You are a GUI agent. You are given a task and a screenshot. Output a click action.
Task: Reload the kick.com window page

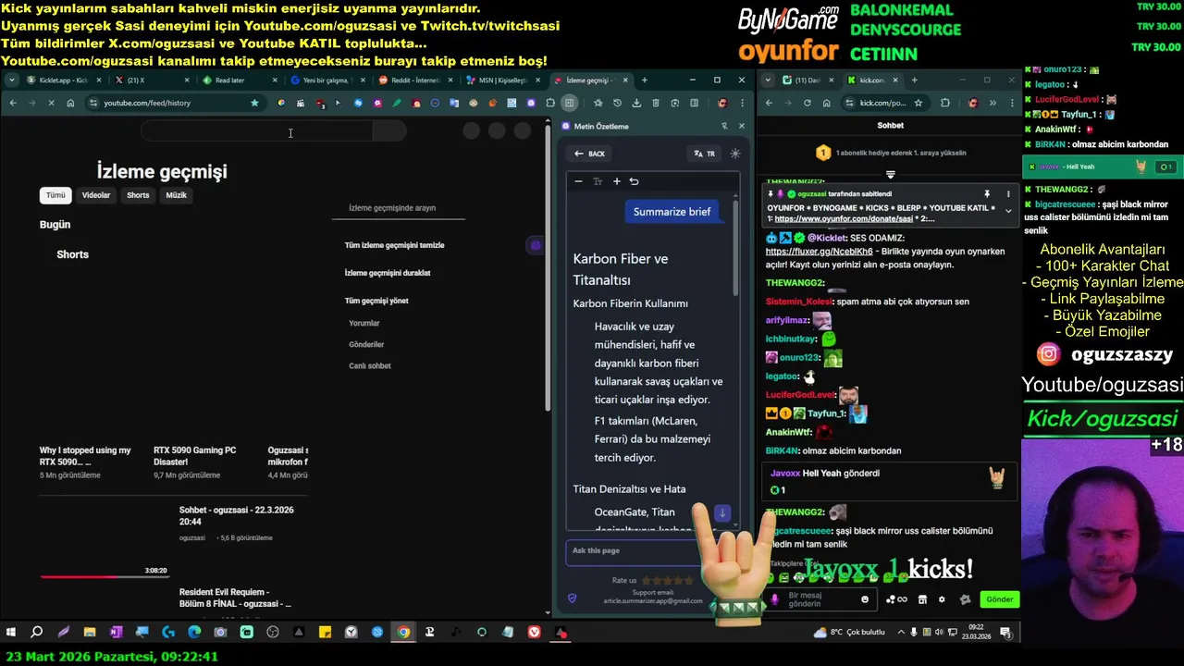tap(808, 103)
